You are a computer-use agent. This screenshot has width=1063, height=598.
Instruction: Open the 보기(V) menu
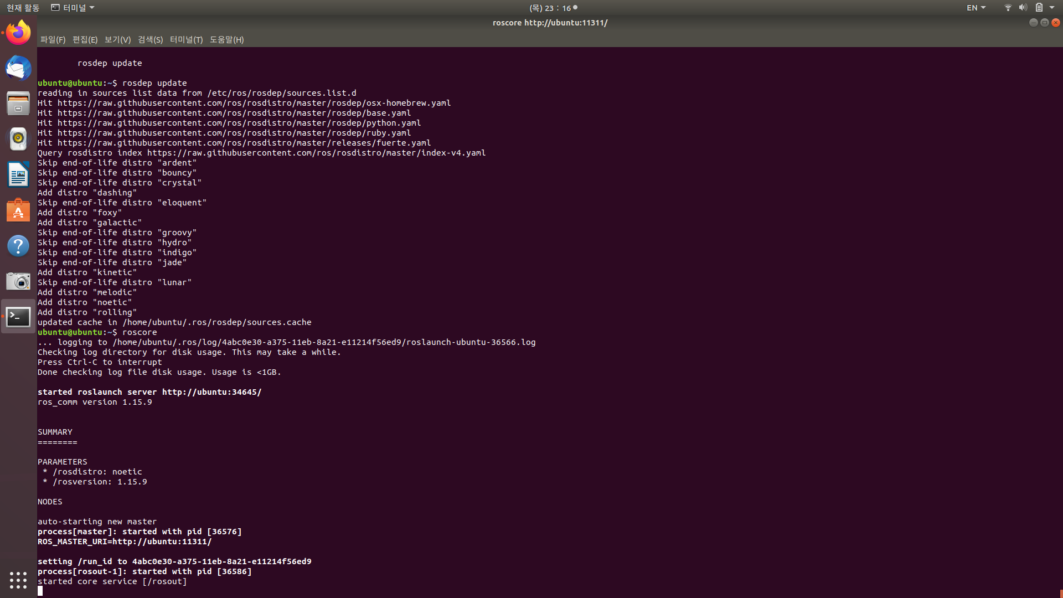[x=117, y=39]
